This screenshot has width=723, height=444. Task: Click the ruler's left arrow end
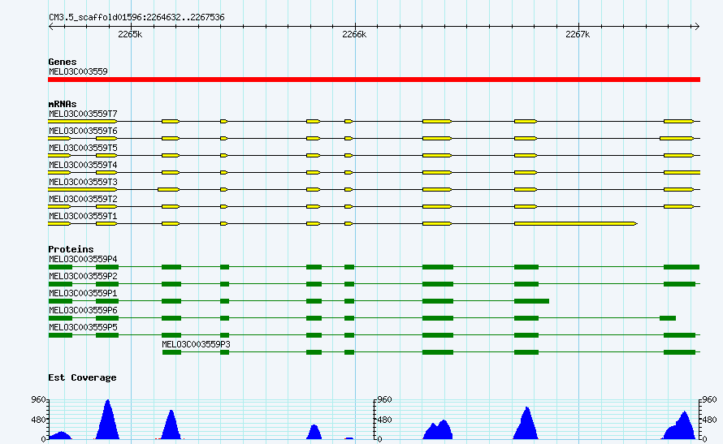coord(50,27)
